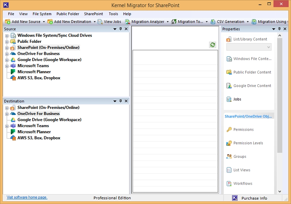Viewport: 291px width, 204px height.
Task: Click Public Folder Content in Properties
Action: [x=252, y=72]
